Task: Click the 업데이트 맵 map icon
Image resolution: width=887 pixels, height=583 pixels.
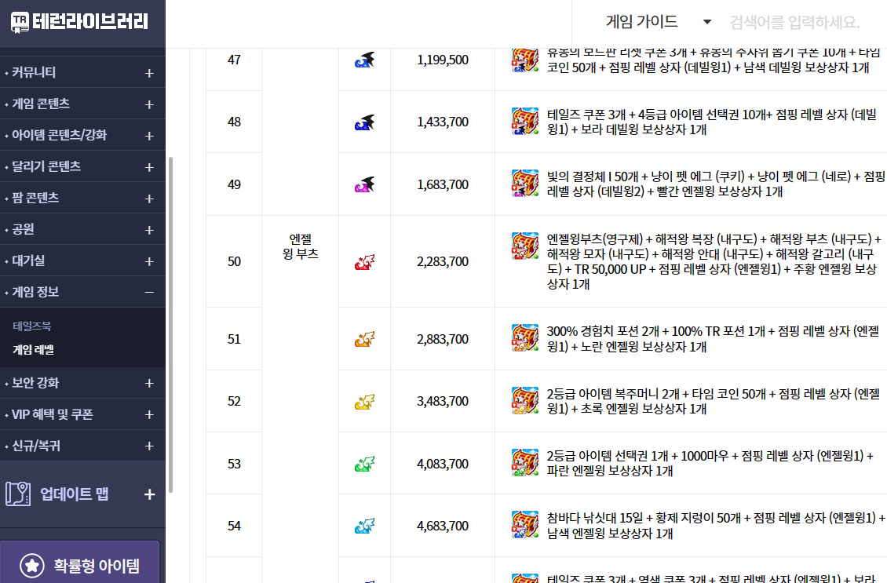Action: pos(18,494)
